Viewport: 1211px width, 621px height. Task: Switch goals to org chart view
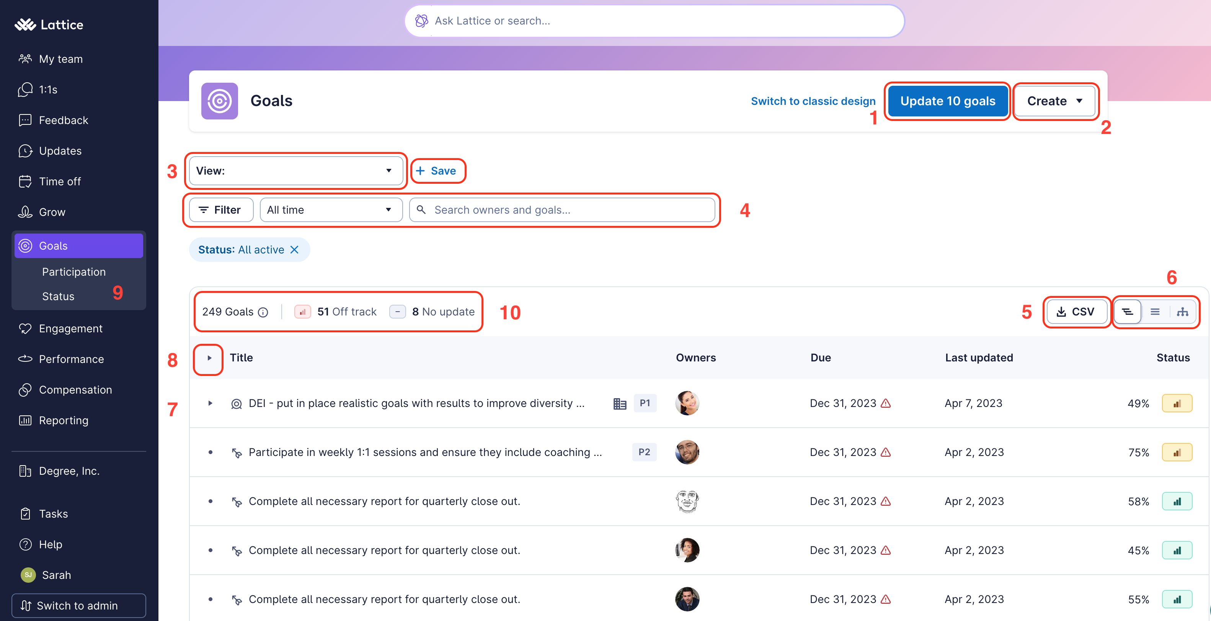tap(1183, 312)
